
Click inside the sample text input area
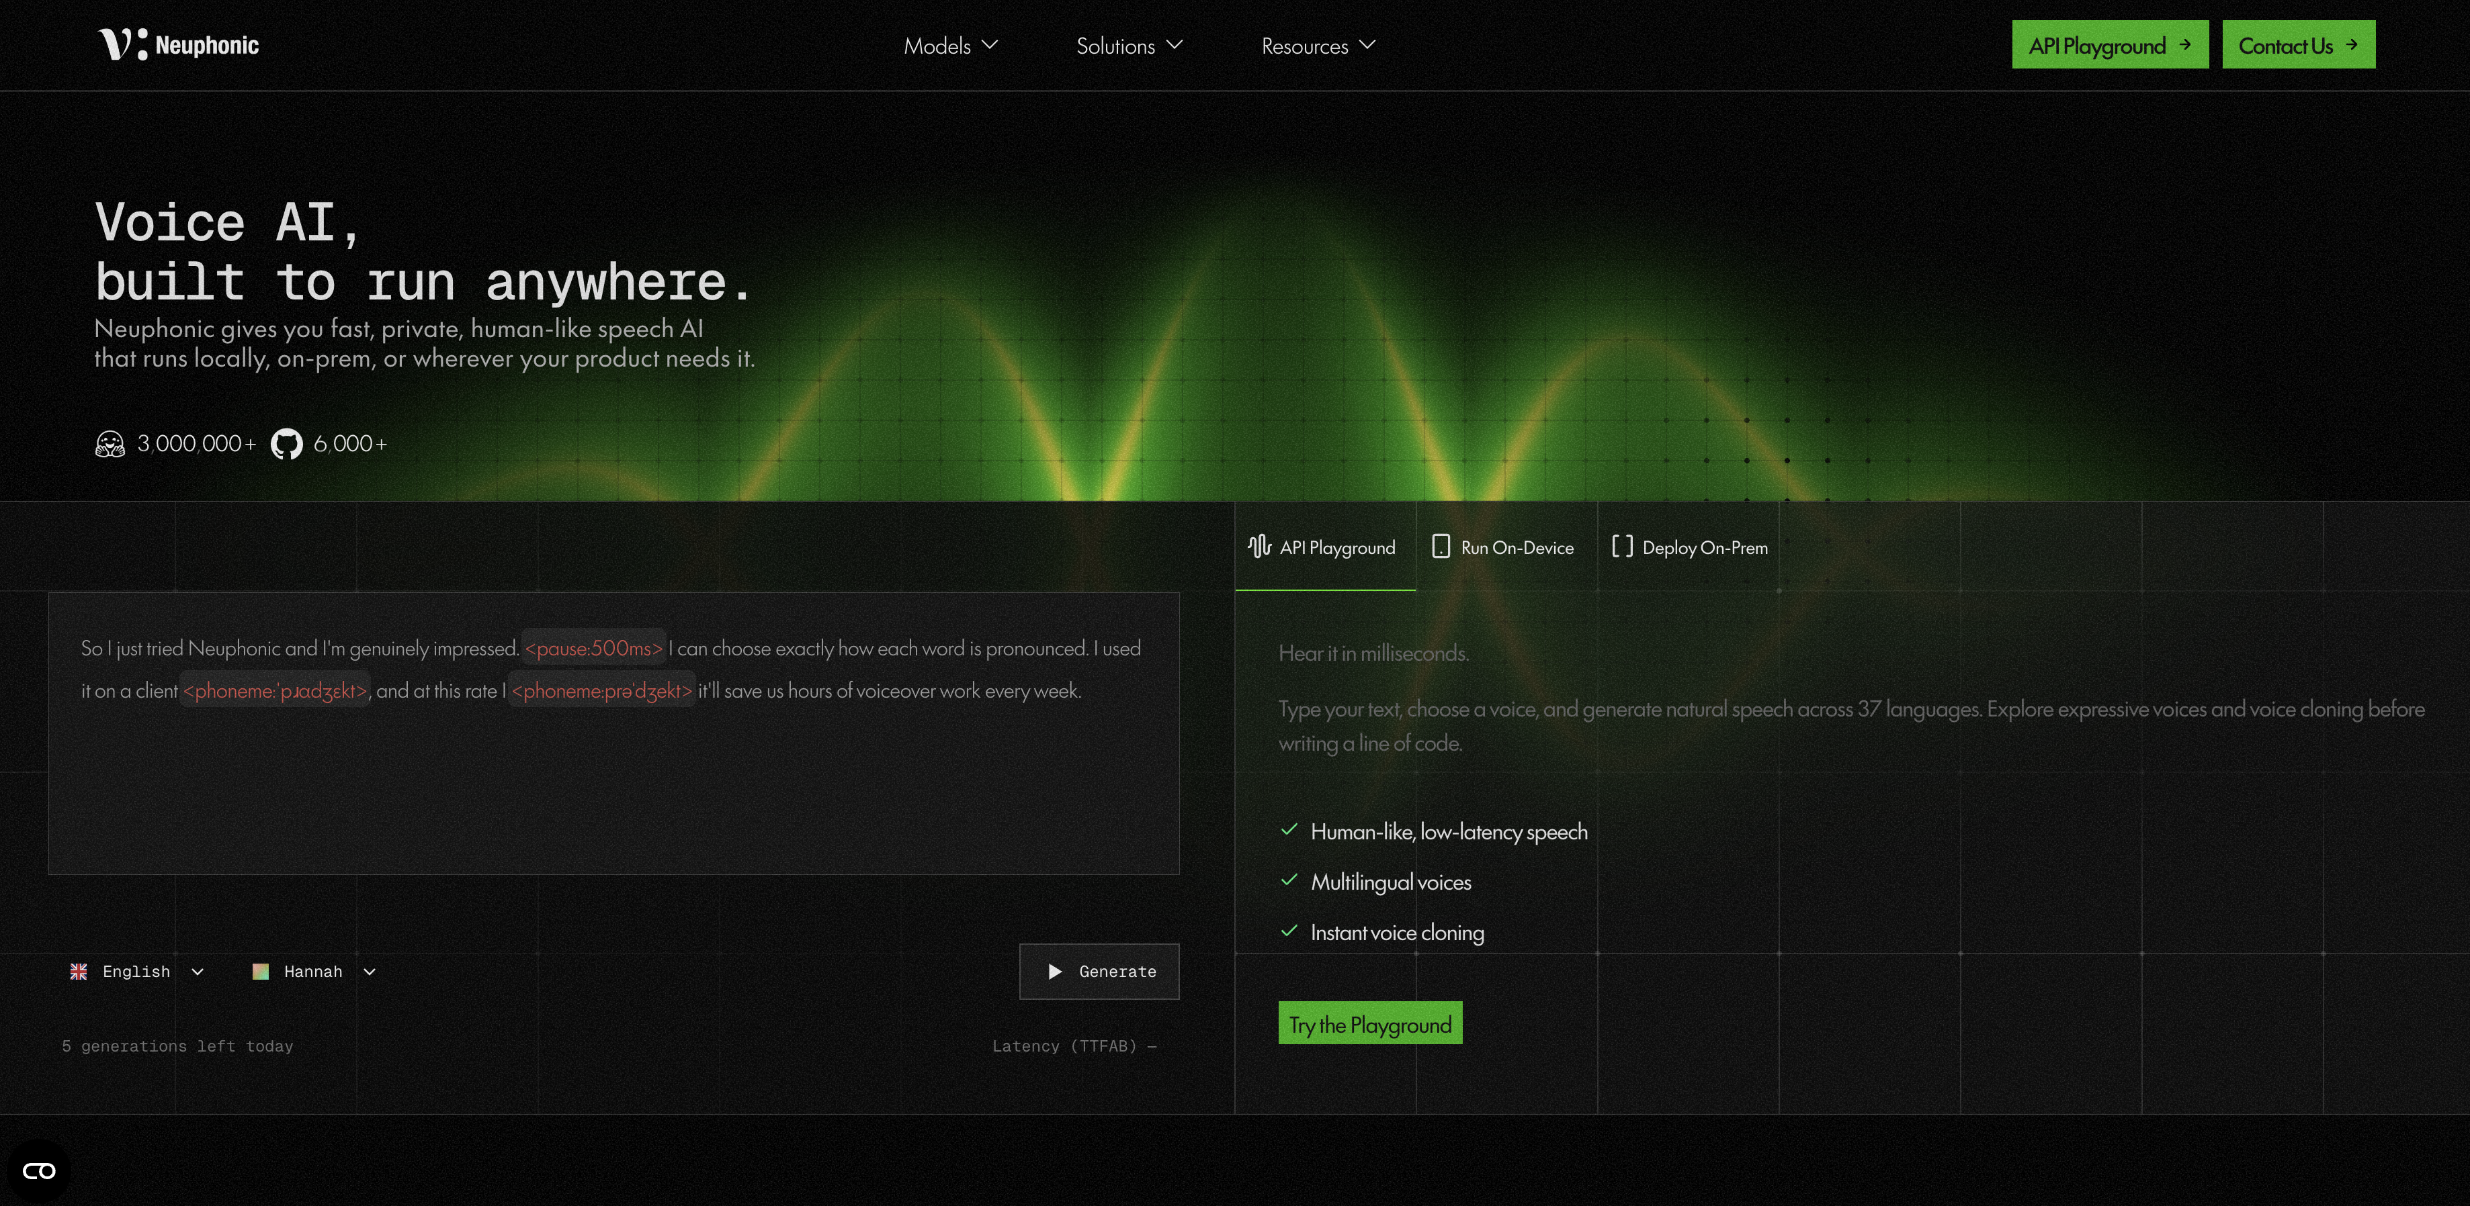[x=613, y=733]
